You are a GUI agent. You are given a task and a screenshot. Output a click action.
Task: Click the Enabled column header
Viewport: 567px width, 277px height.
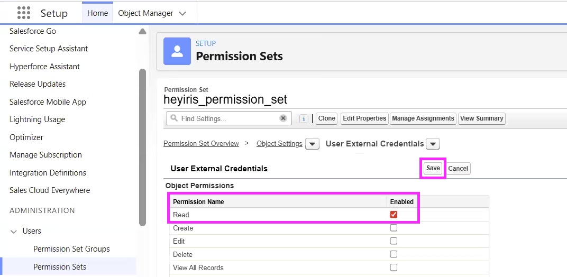click(402, 202)
